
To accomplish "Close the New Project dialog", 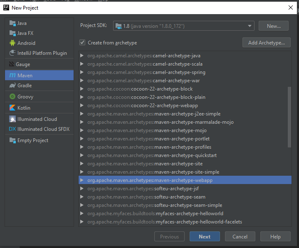I will click(x=291, y=7).
